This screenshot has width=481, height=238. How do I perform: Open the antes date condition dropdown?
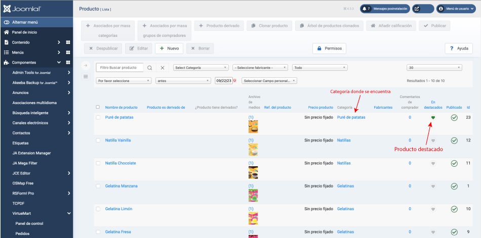pos(183,81)
